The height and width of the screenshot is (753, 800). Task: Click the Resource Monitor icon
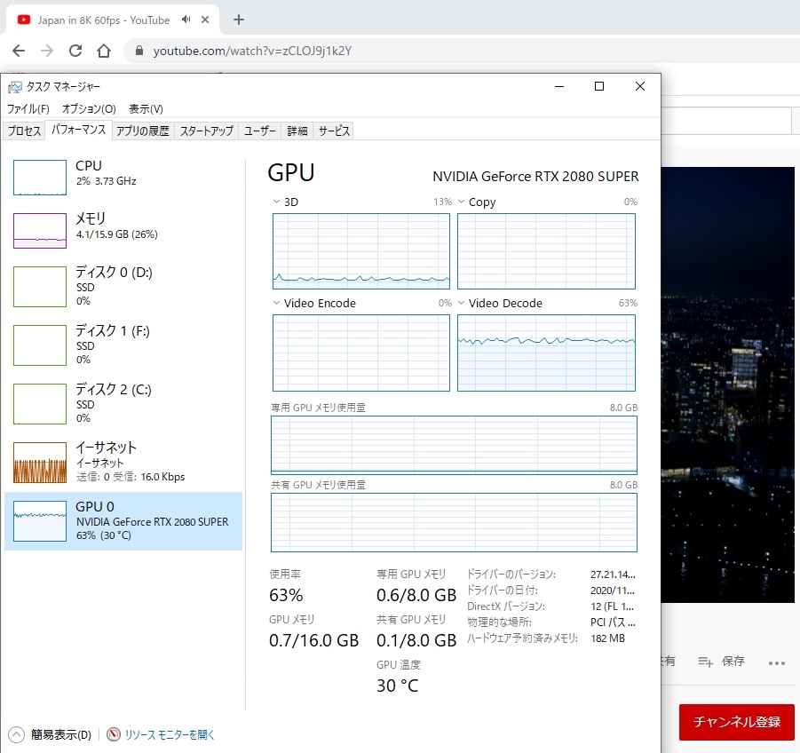coord(114,734)
